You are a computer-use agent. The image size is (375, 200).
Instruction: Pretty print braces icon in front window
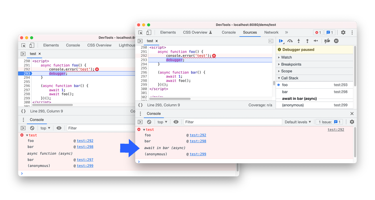(x=140, y=105)
